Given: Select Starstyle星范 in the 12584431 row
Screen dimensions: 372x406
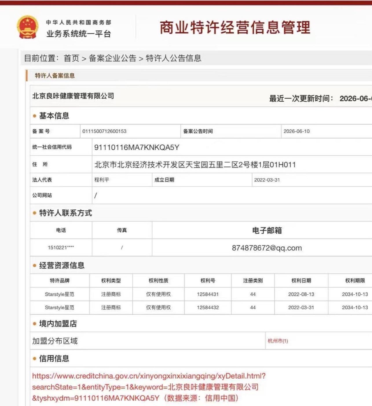Looking at the screenshot, I should click(60, 294).
